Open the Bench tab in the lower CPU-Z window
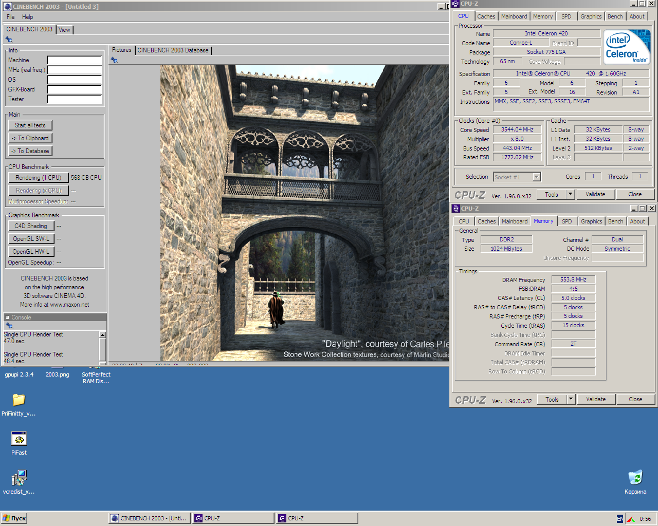Screen dimensions: 658x526 (x=616, y=221)
